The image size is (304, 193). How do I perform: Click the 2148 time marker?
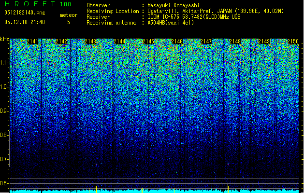(235, 41)
